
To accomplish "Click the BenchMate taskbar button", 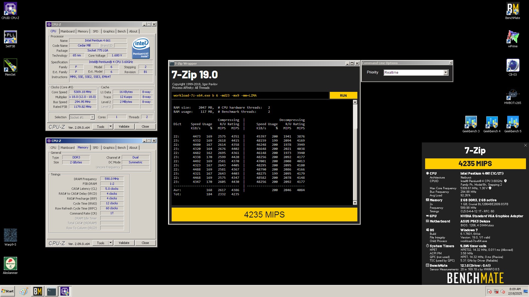I will click(37, 291).
